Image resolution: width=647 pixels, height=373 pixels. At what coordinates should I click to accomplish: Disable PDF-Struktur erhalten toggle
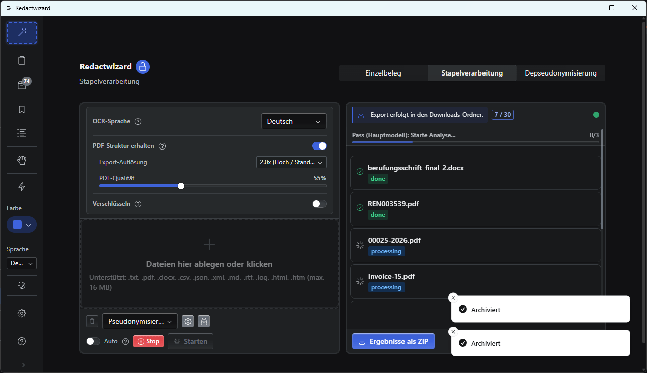click(x=319, y=146)
